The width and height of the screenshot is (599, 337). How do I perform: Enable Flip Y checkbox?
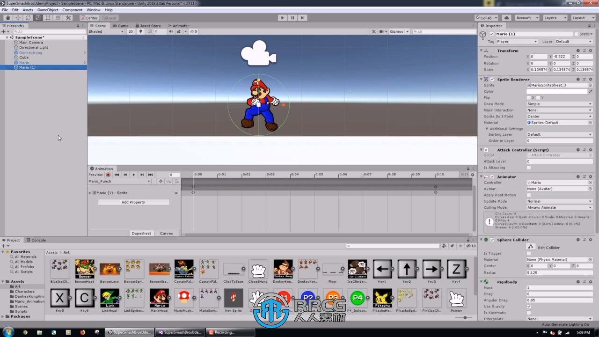pyautogui.click(x=538, y=98)
